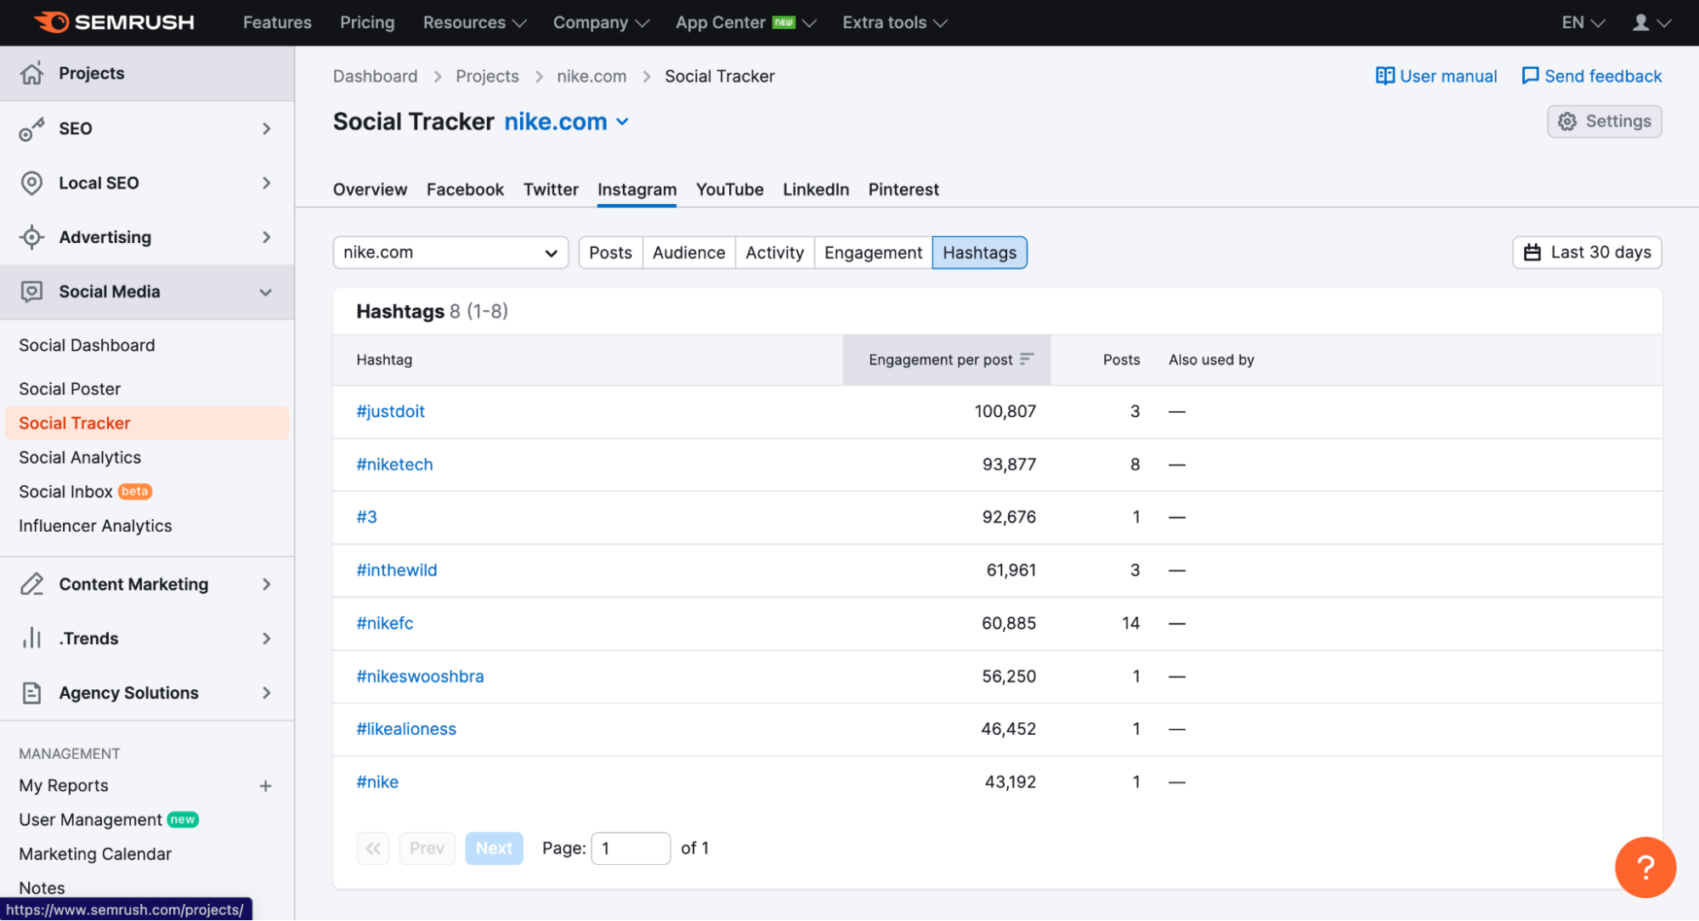Open Social Dashboard in sidebar
This screenshot has width=1699, height=921.
87,345
